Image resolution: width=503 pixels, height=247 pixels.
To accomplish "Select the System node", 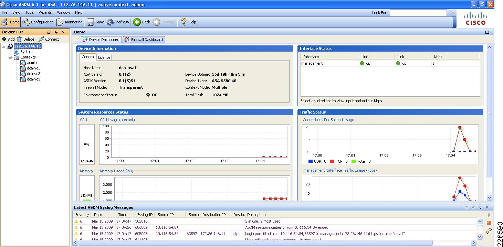I will point(27,52).
